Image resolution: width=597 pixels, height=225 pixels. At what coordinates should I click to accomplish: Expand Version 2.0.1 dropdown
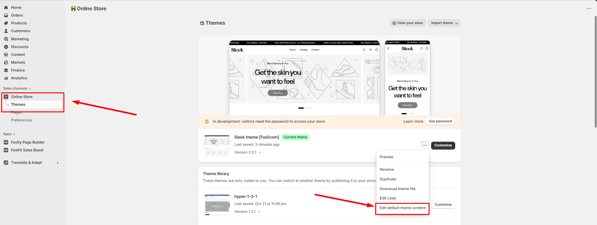248,152
